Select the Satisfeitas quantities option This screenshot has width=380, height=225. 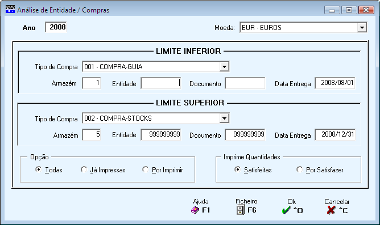coord(238,169)
